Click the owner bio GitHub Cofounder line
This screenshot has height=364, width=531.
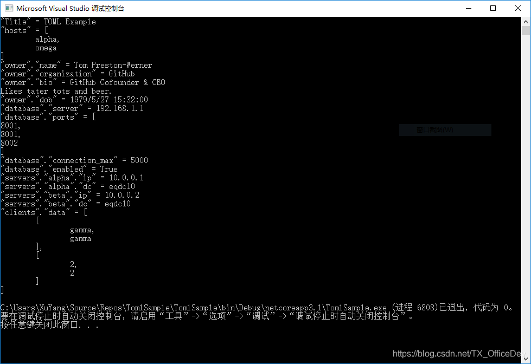[83, 82]
